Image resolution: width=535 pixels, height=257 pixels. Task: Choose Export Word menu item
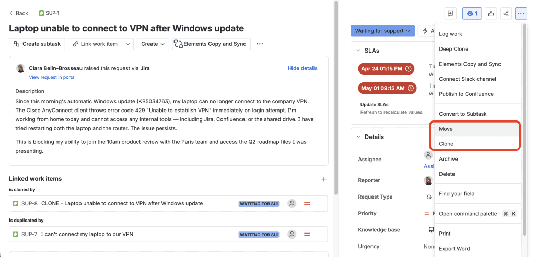tap(479, 249)
